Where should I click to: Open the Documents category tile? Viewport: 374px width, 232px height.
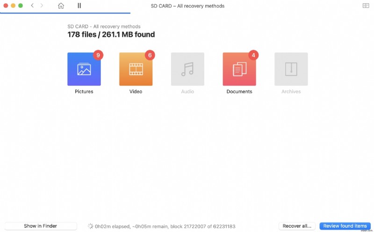(239, 69)
